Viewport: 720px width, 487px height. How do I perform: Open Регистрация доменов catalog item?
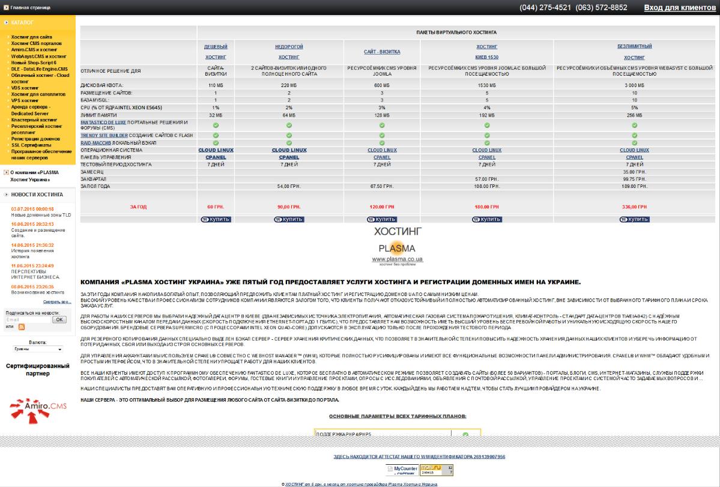point(35,139)
